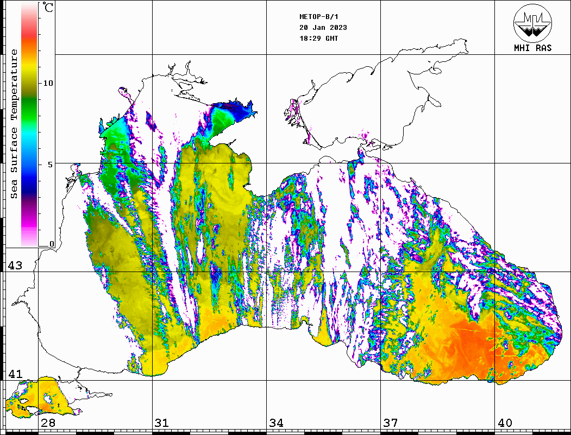Click the '0' tick on color scale
The image size is (571, 435).
(52, 244)
